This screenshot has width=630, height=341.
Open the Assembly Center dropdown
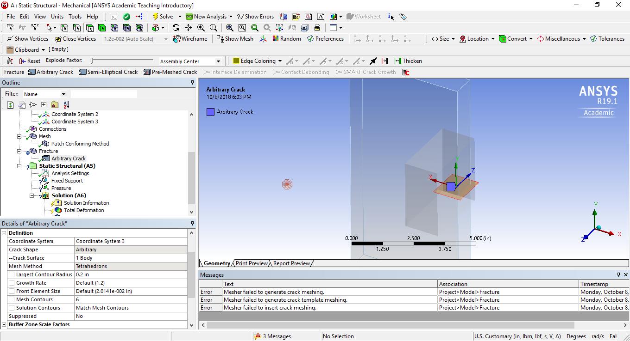(x=218, y=61)
